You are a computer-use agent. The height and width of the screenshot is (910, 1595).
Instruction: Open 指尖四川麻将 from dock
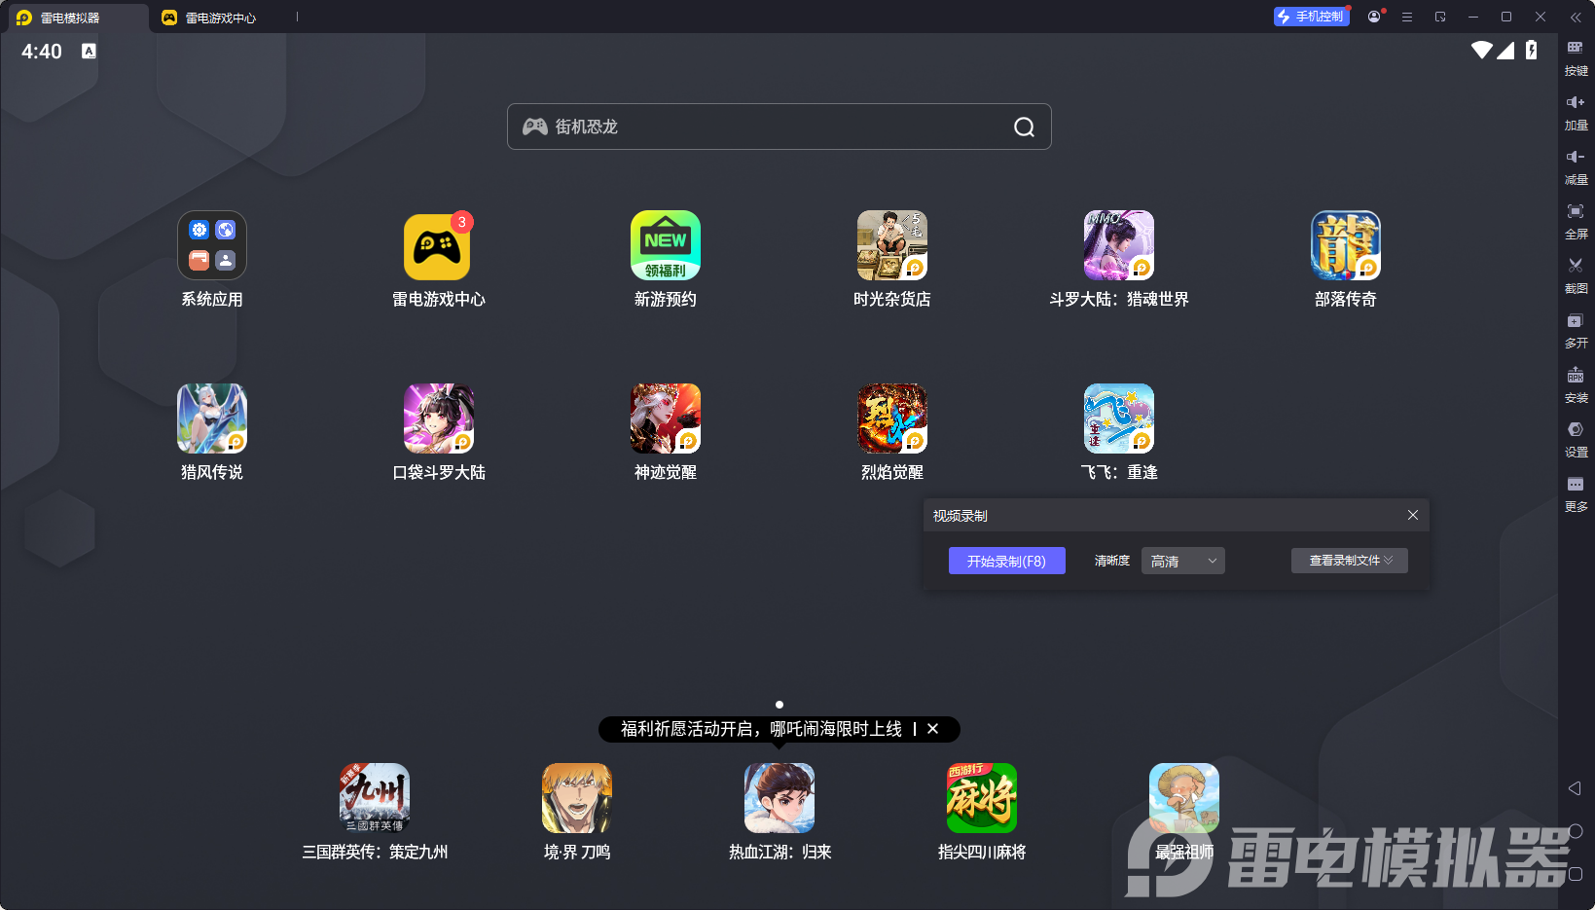982,798
